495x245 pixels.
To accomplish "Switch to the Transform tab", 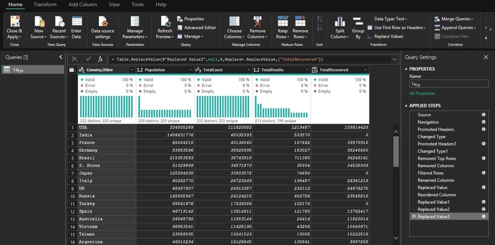I will [x=45, y=5].
